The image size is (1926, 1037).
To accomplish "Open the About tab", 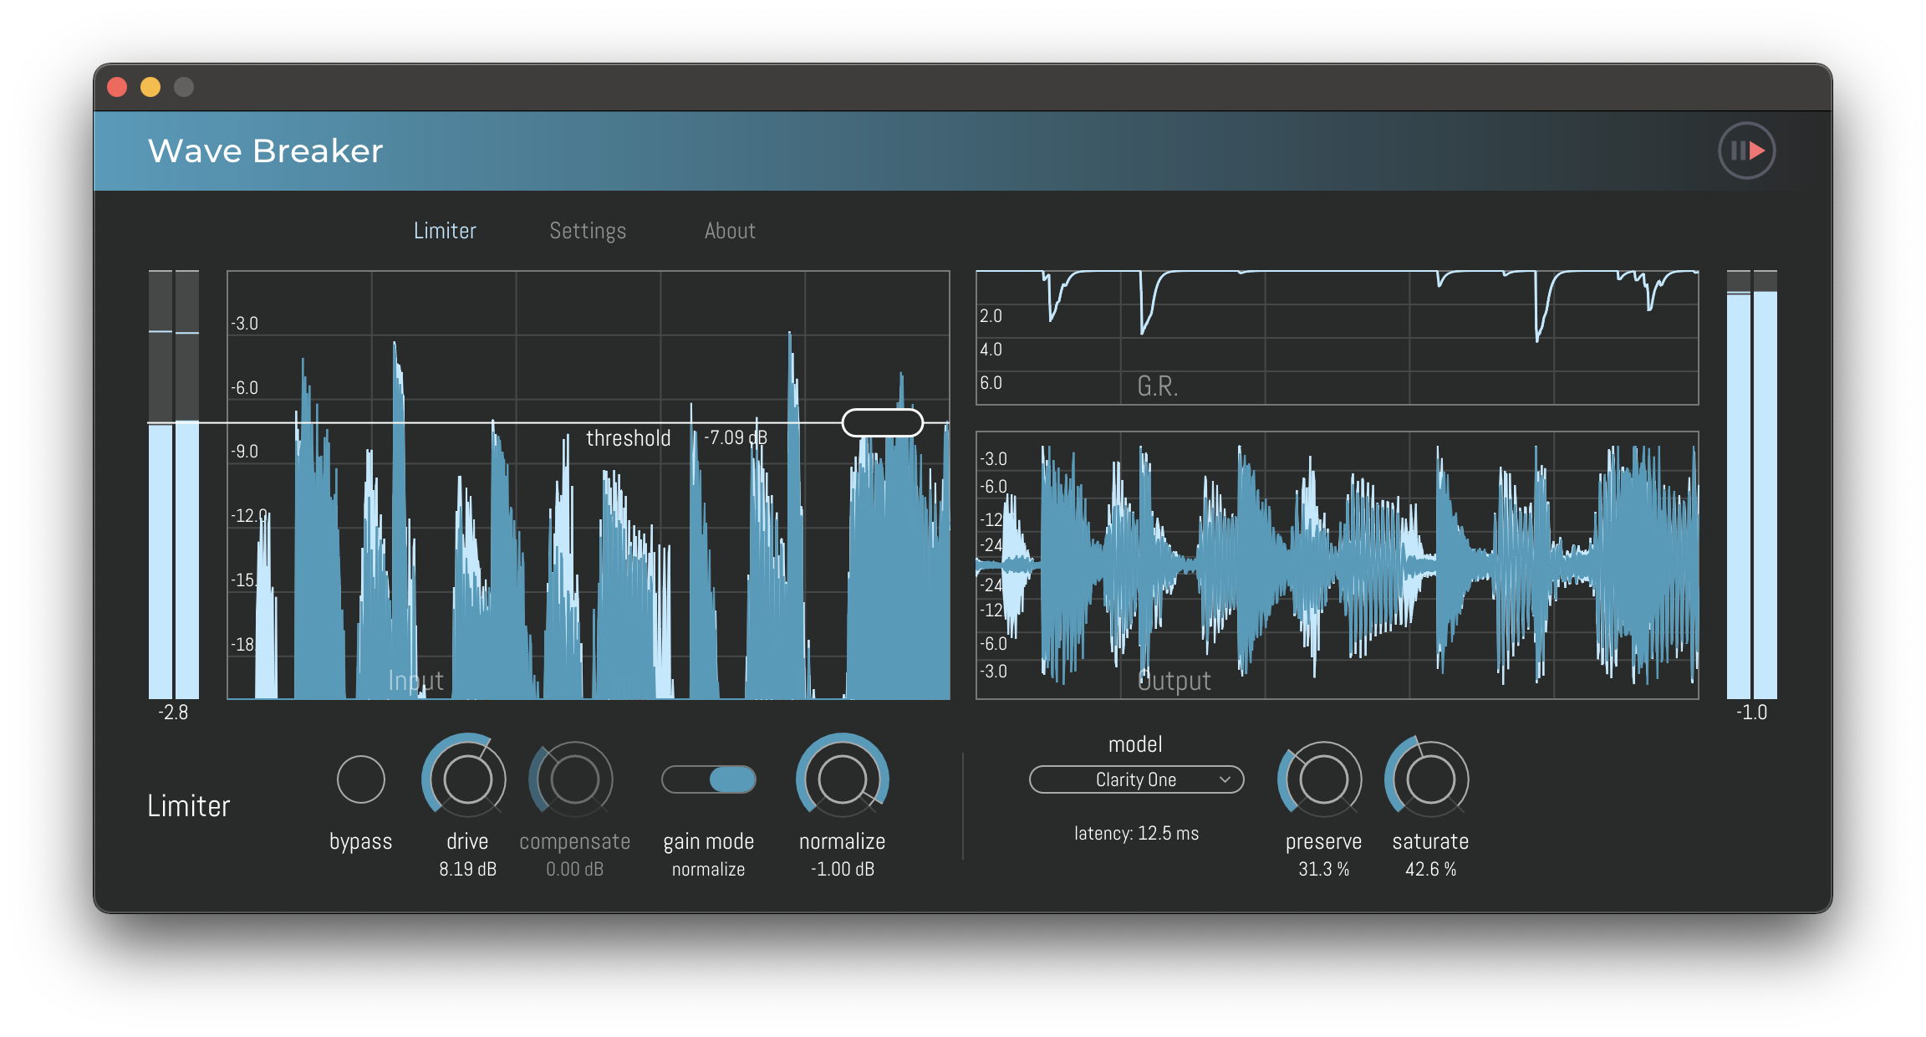I will click(x=729, y=230).
